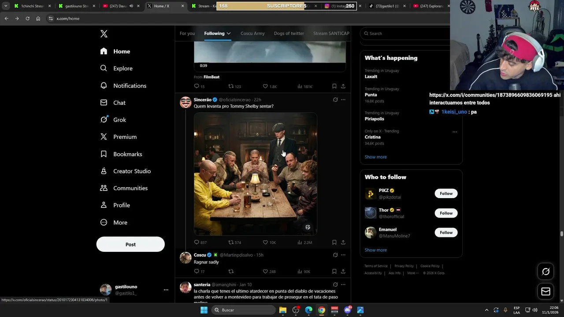This screenshot has height=317, width=564.
Task: Open the Tommy Shelby table photo
Action: click(256, 174)
